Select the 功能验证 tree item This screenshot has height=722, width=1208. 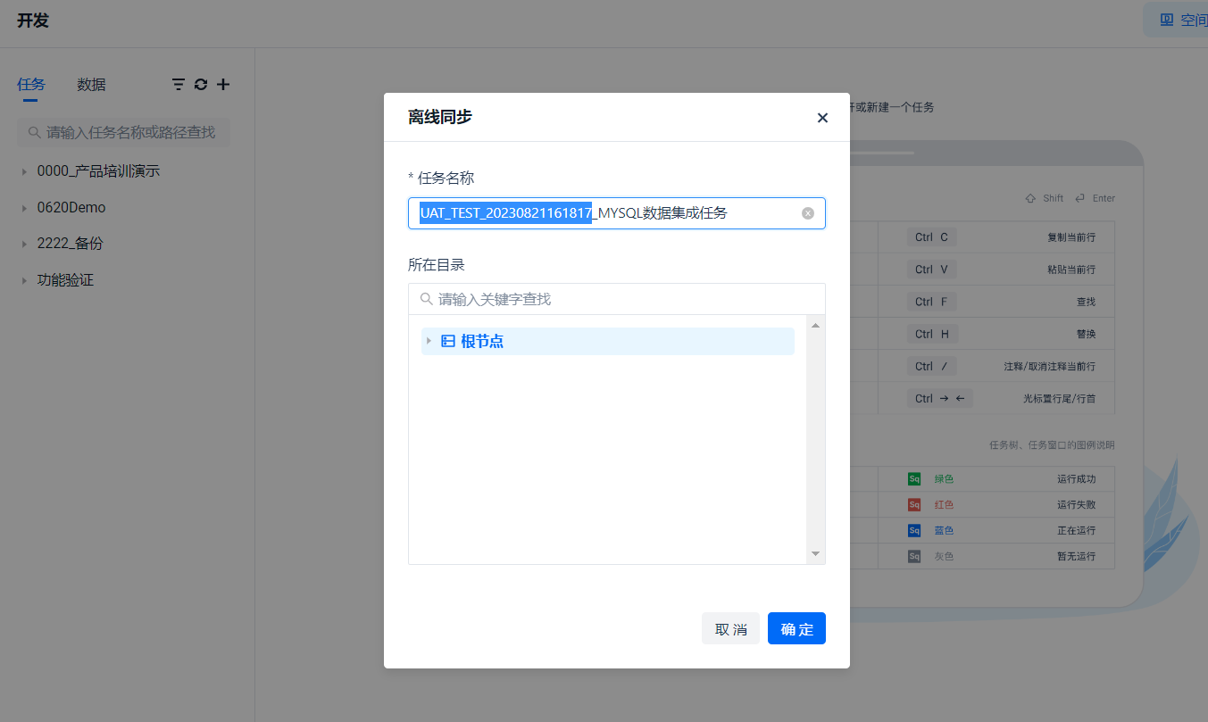pos(65,280)
